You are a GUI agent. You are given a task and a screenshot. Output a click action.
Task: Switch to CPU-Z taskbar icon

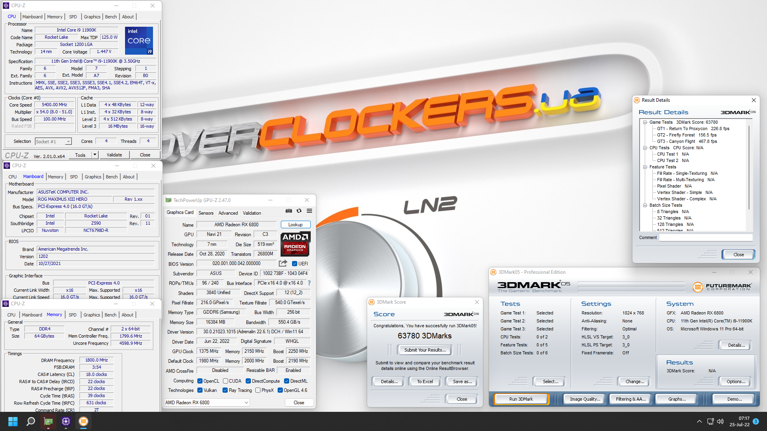tap(66, 421)
